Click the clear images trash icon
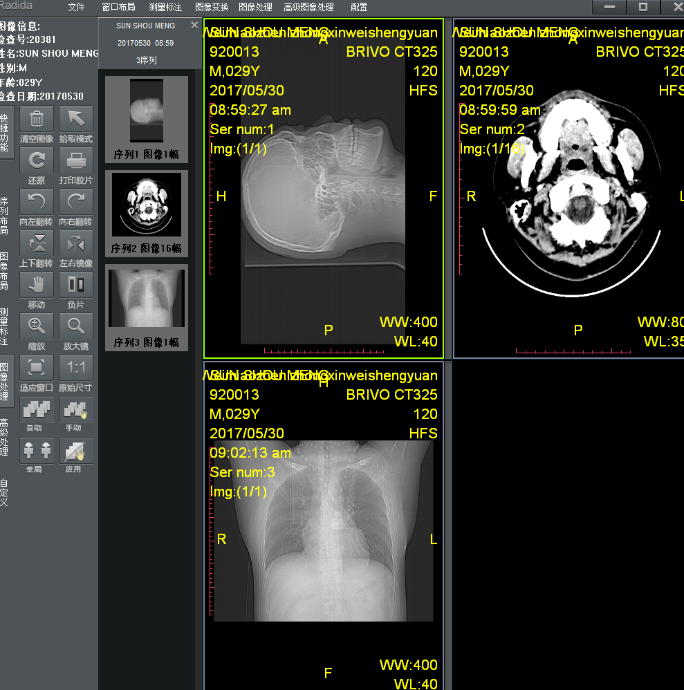The height and width of the screenshot is (690, 684). click(x=37, y=119)
